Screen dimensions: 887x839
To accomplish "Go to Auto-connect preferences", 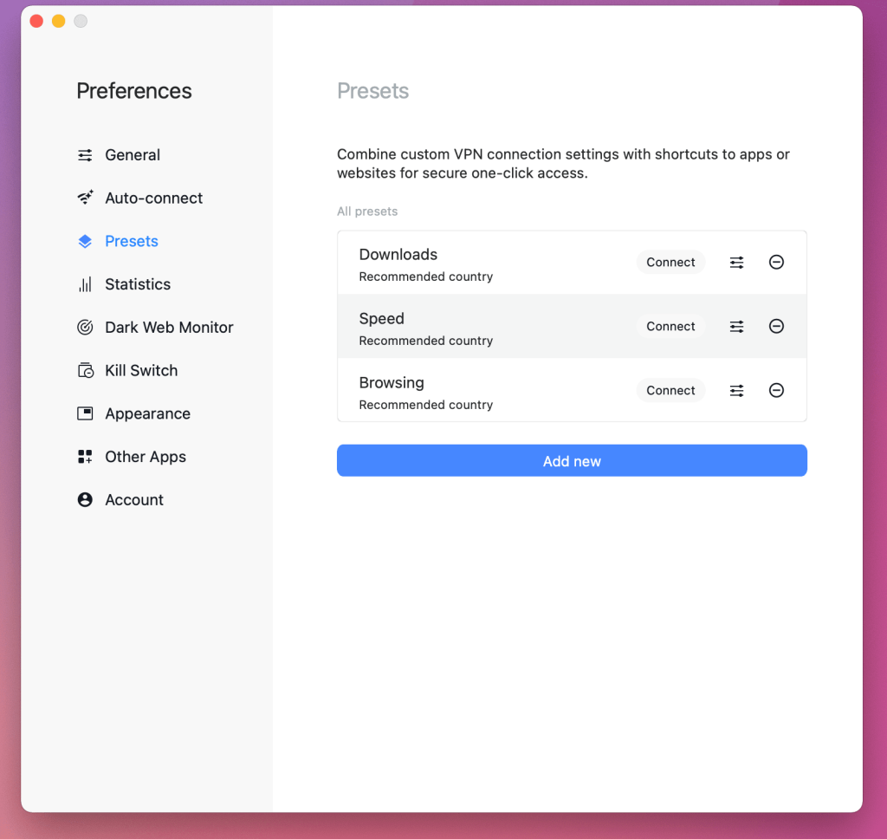I will [154, 198].
